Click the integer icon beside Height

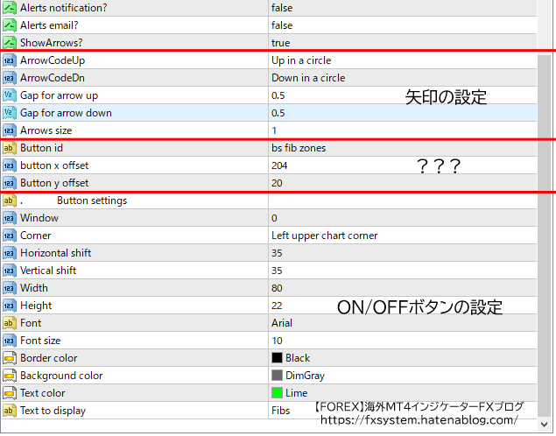(10, 306)
